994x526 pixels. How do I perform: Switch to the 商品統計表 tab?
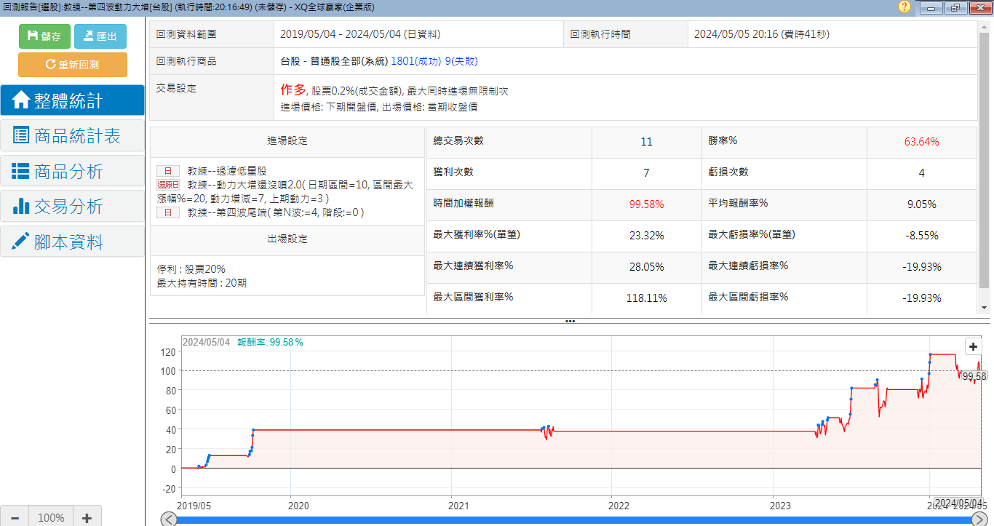tap(72, 136)
